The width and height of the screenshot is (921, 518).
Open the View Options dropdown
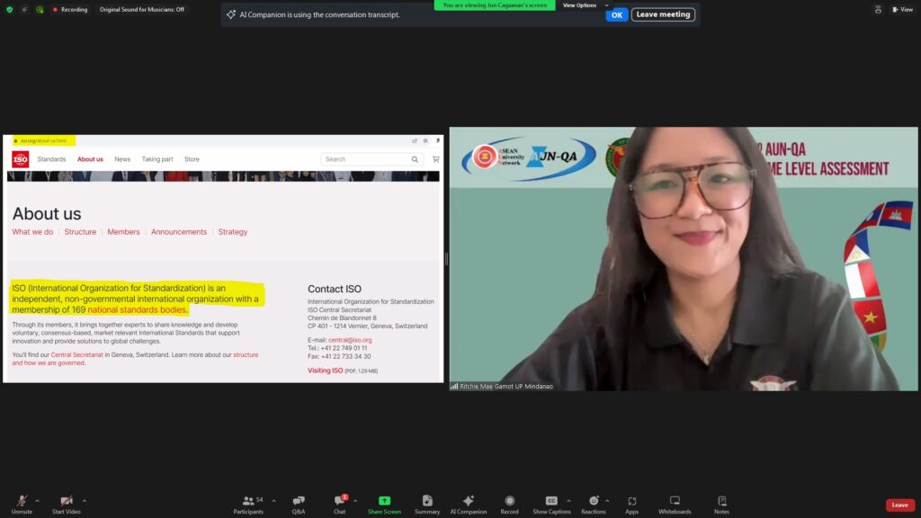583,5
